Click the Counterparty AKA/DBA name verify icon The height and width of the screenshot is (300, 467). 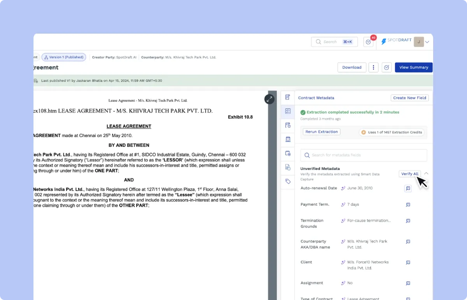tap(408, 241)
